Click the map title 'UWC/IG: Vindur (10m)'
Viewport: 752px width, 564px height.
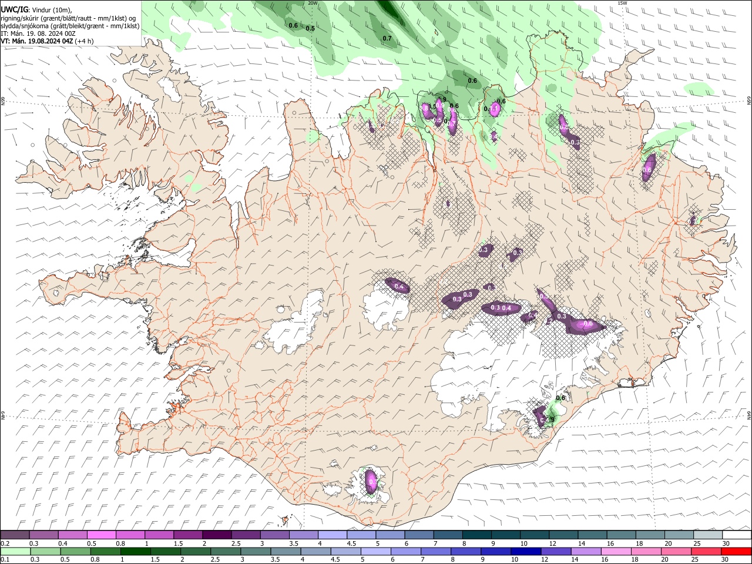point(36,9)
